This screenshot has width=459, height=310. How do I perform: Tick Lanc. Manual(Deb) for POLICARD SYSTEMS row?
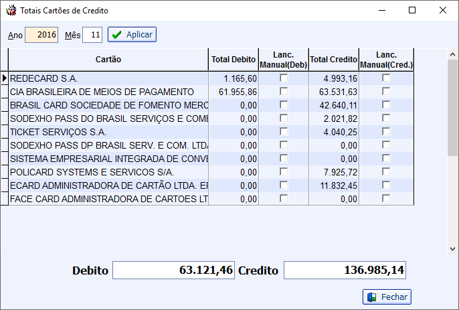(284, 171)
